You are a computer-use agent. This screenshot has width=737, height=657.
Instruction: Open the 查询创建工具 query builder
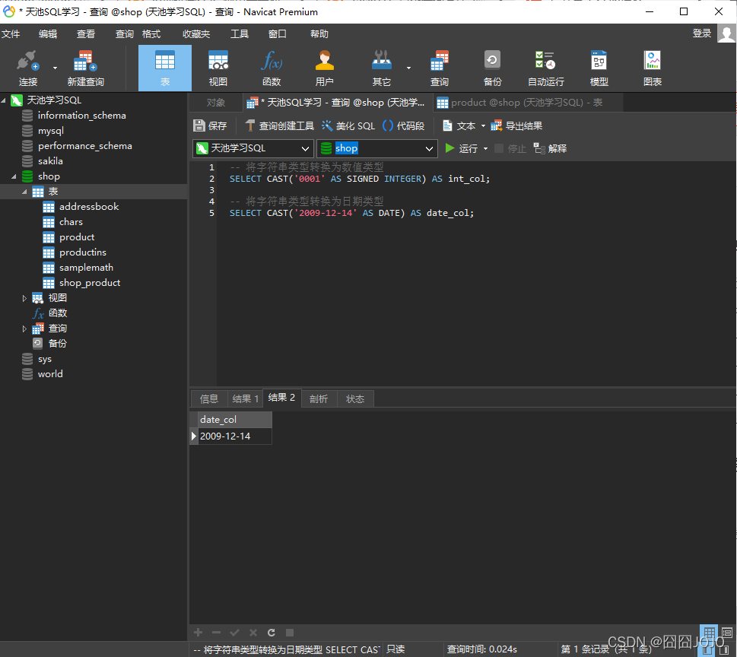point(280,126)
